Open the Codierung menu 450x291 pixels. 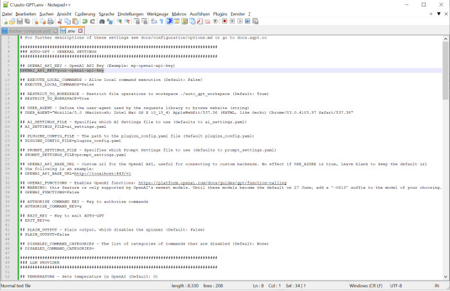(85, 14)
